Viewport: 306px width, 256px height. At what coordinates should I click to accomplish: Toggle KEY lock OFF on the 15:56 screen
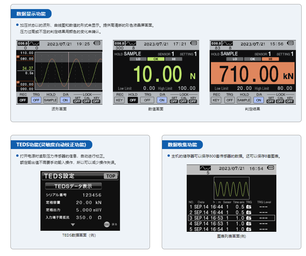click(x=289, y=101)
